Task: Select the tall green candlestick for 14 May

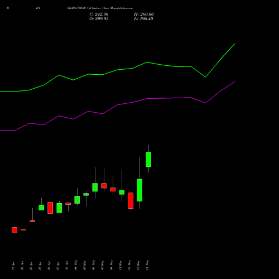Action: (148, 160)
